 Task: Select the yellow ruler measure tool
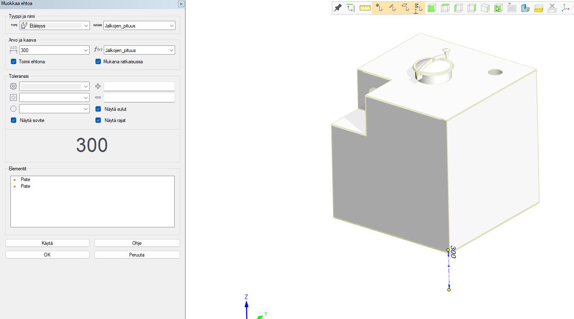click(x=365, y=8)
